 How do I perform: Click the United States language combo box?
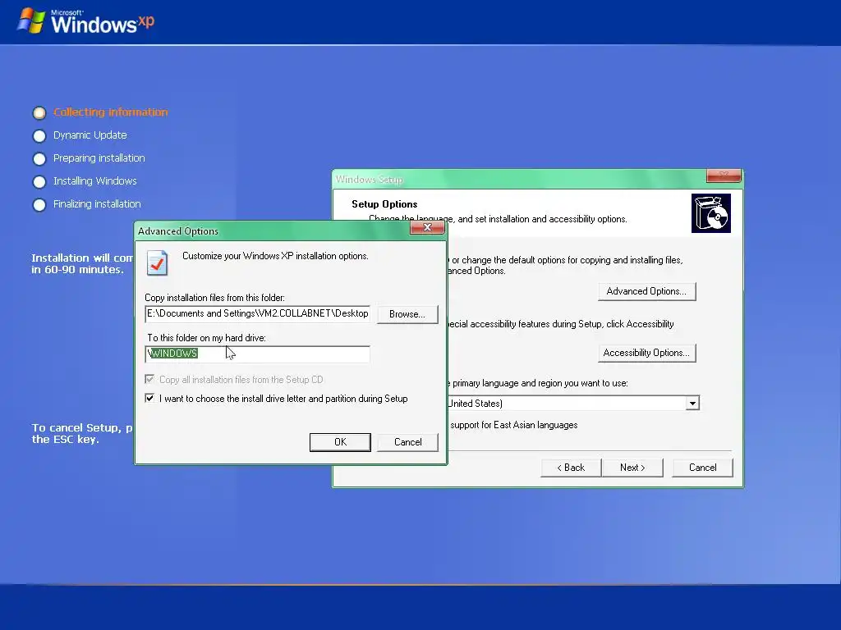click(573, 403)
